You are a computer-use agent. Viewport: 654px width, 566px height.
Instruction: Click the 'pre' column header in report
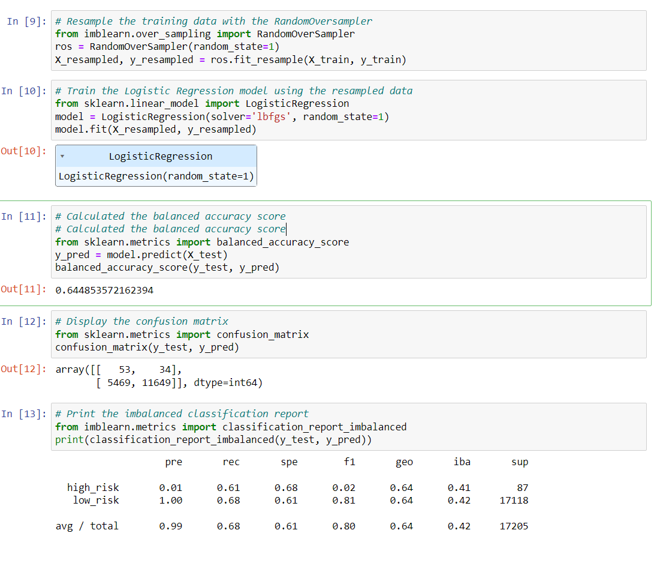(173, 462)
